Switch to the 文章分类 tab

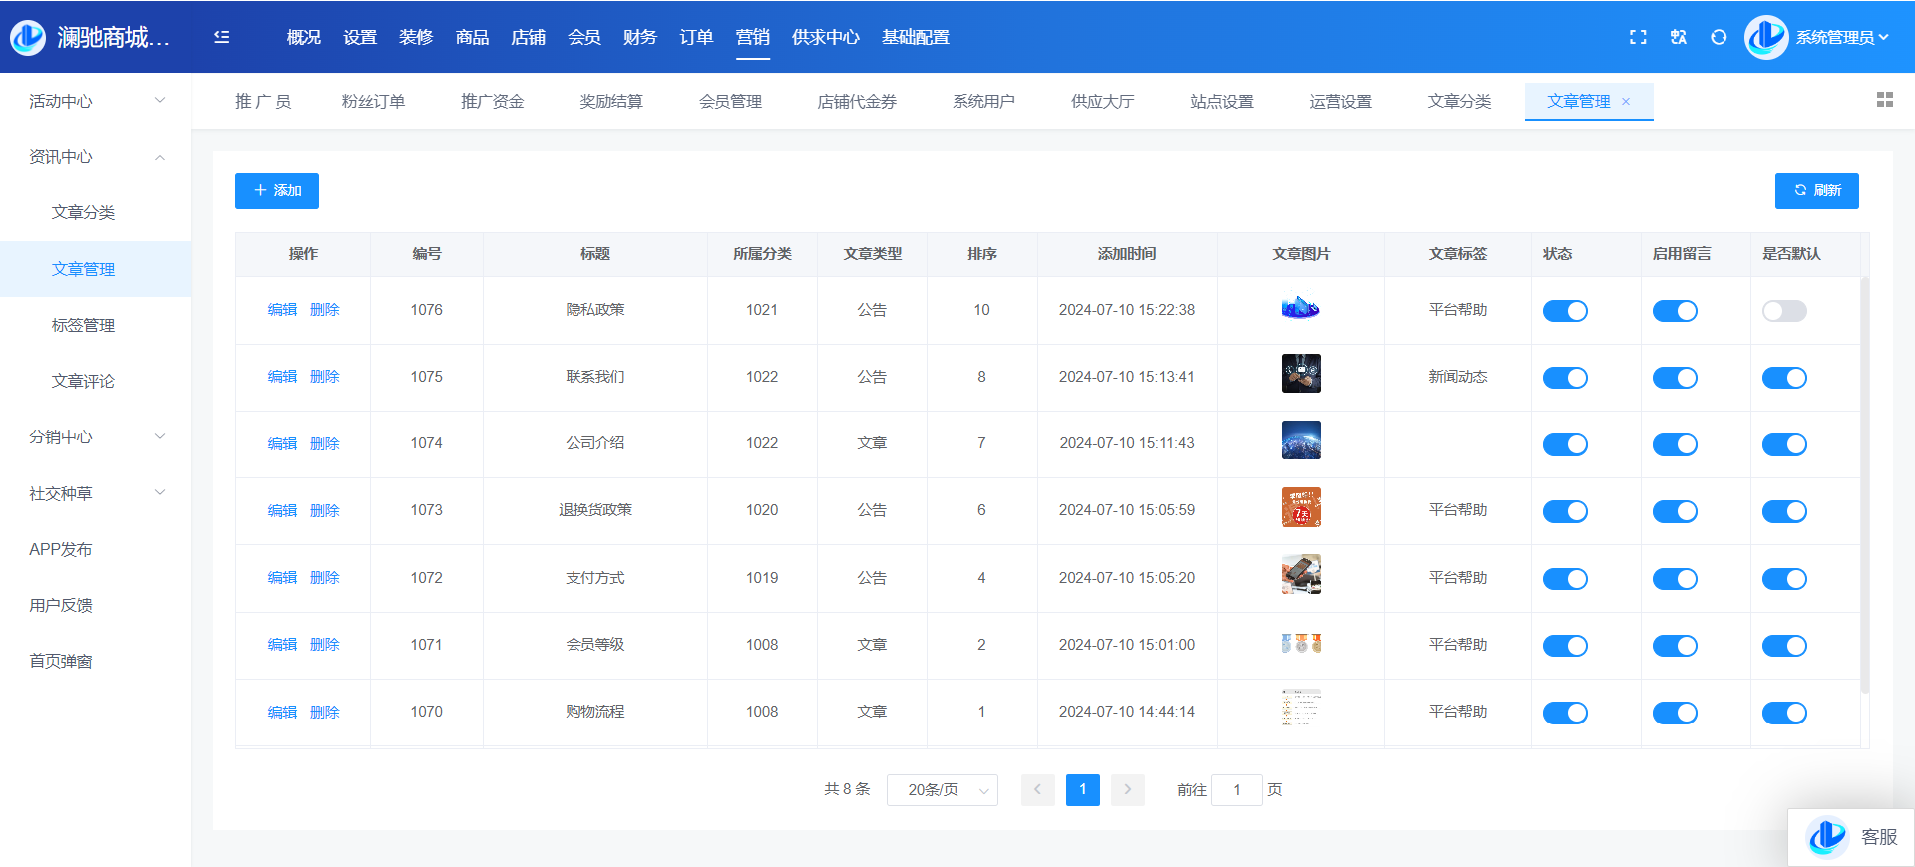[1459, 101]
